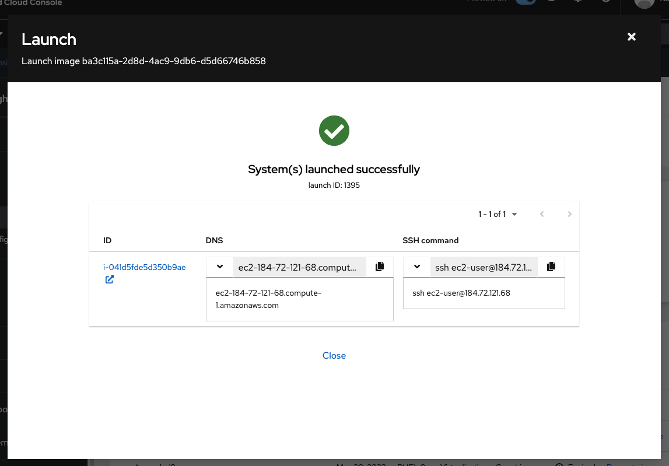Screen dimensions: 669x466
Task: Click the launch ID: 1395 text
Action: [334, 185]
